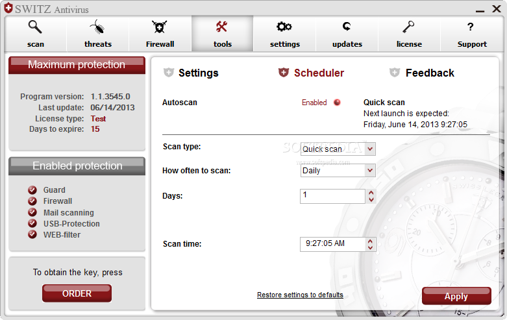Click the WEB-filter label
The width and height of the screenshot is (507, 320).
(62, 235)
